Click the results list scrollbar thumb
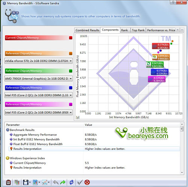The width and height of the screenshot is (188, 187). [x=182, y=129]
